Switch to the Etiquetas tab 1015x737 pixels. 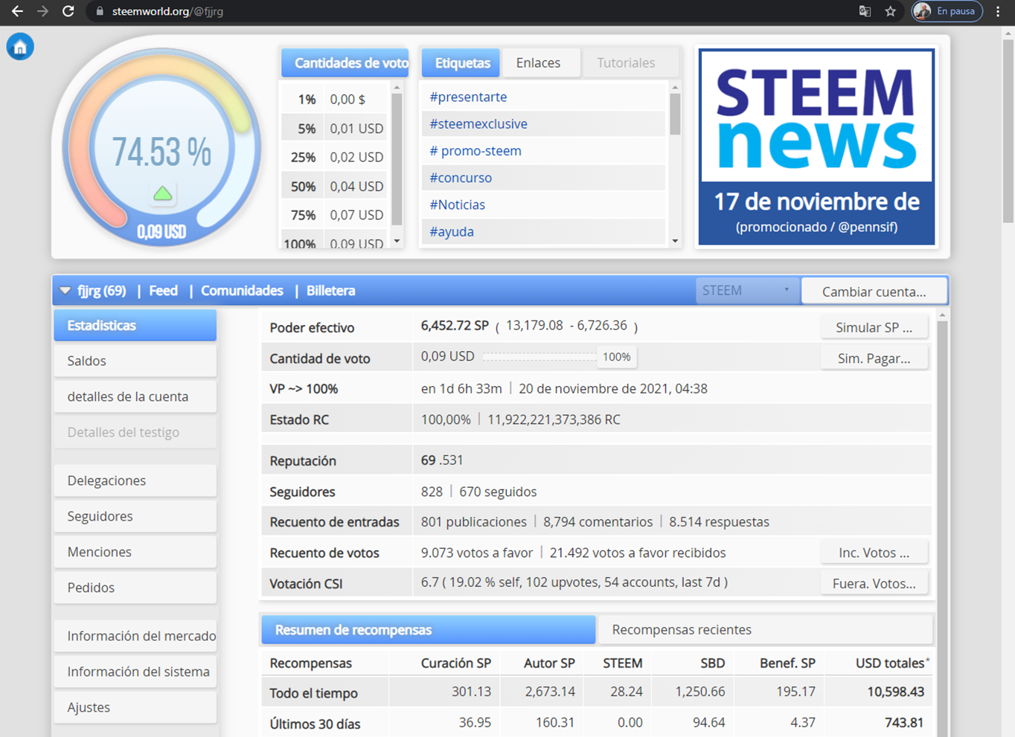pos(462,63)
